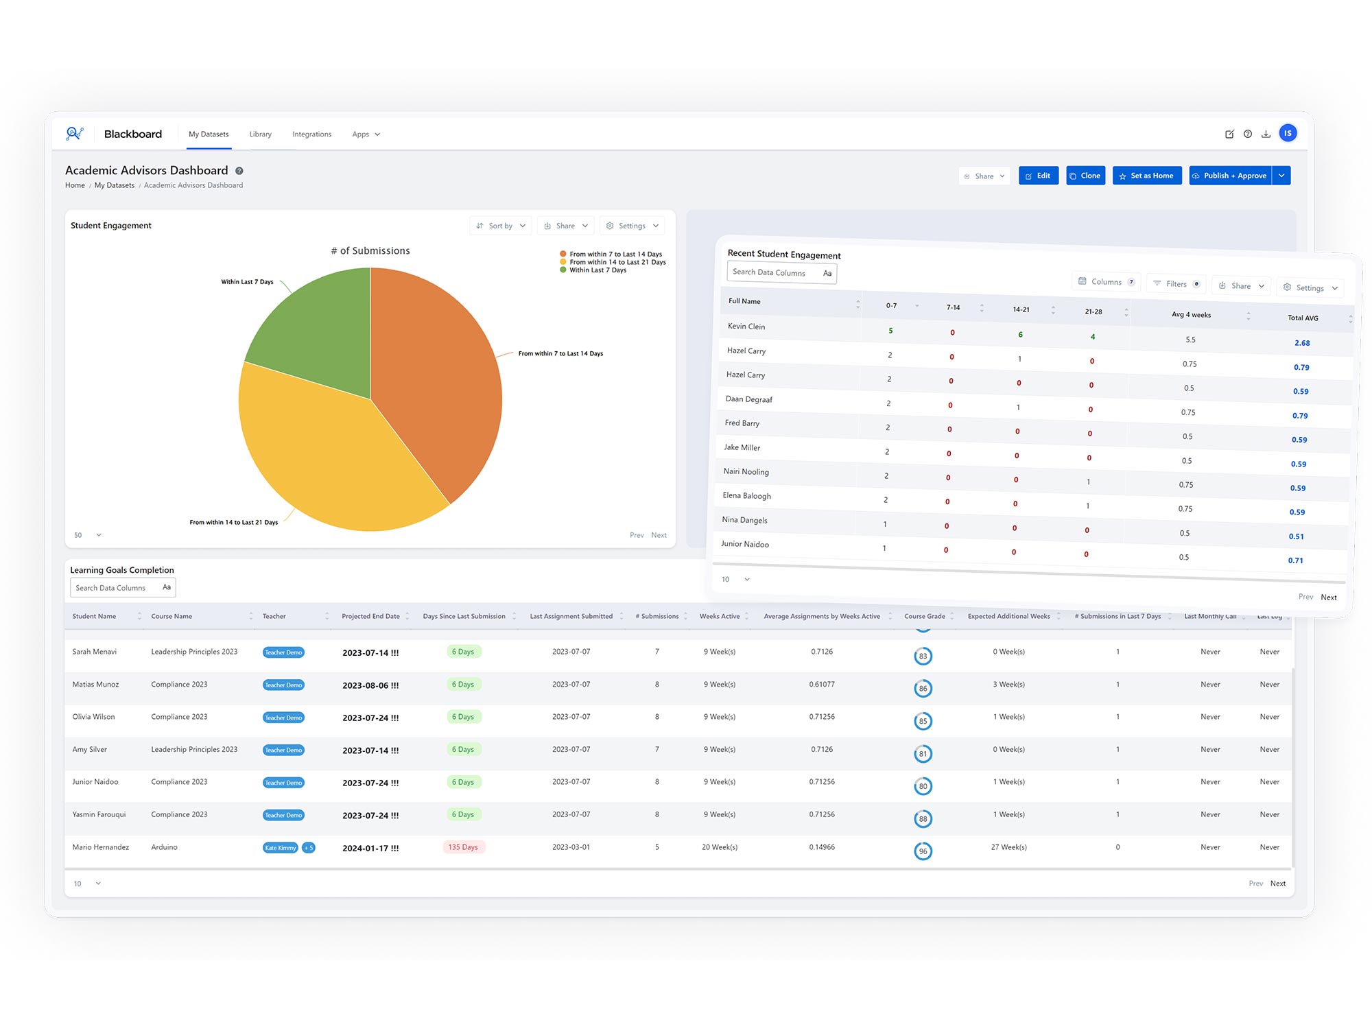Expand the Publish + Approve dropdown arrow
Screen dimensions: 1372x1029
(1281, 176)
